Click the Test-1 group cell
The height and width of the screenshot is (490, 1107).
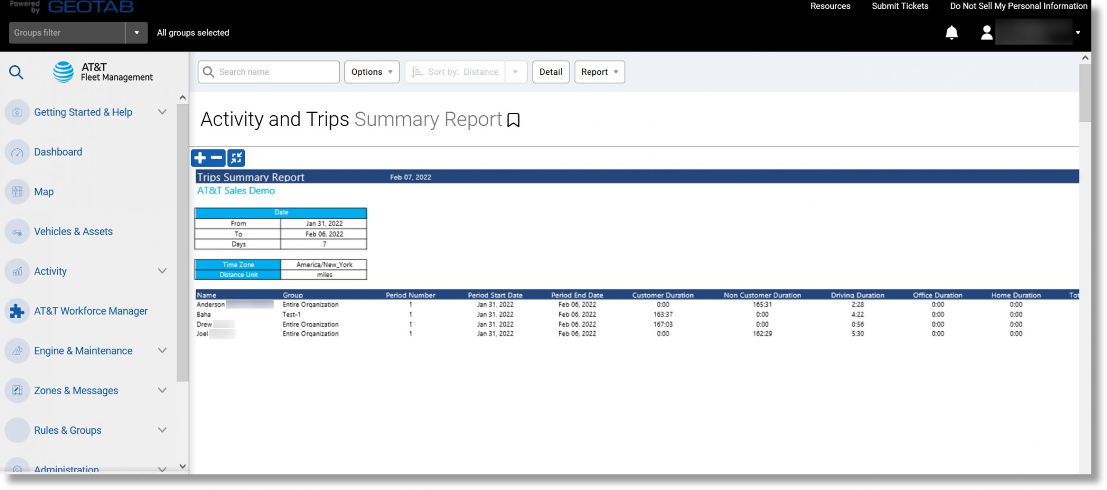(291, 315)
